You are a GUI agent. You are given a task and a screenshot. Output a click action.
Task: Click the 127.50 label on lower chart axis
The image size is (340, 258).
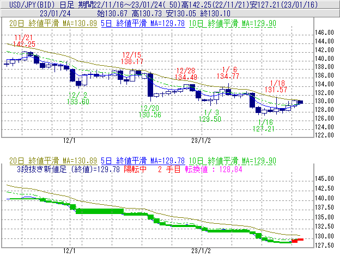(x=324, y=246)
